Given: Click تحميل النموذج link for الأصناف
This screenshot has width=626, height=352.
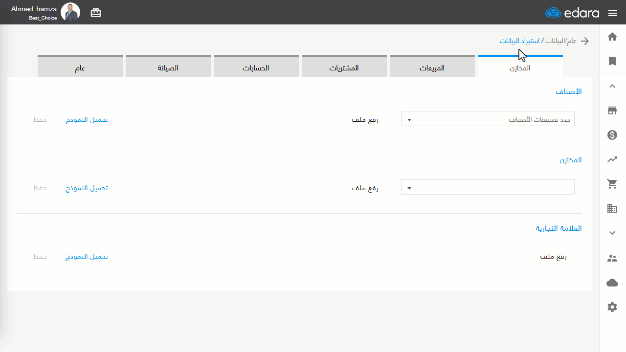Looking at the screenshot, I should click(87, 120).
